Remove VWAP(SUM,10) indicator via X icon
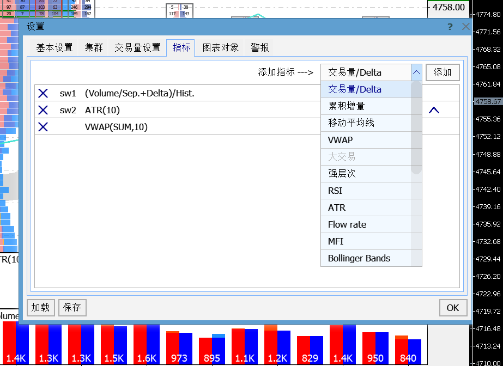Screen dimensions: 503x366 (43, 127)
